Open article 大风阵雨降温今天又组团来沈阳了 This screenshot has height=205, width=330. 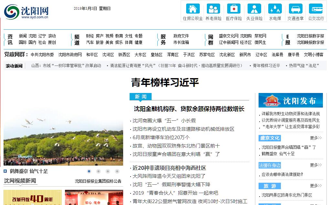click(169, 176)
